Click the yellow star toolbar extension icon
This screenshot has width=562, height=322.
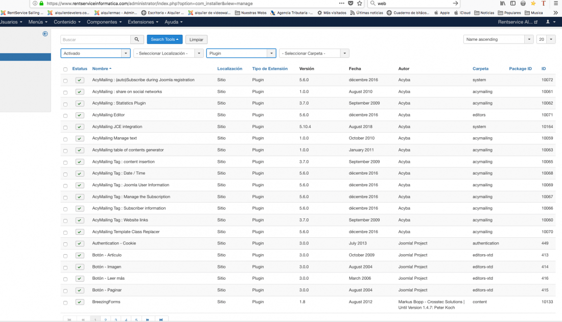click(533, 3)
